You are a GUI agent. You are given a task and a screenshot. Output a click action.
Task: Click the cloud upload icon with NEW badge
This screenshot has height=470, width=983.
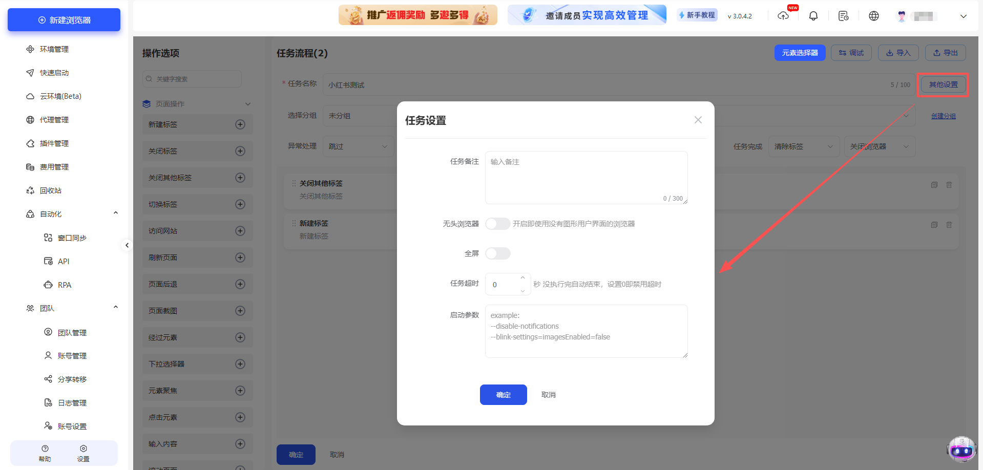pyautogui.click(x=783, y=16)
